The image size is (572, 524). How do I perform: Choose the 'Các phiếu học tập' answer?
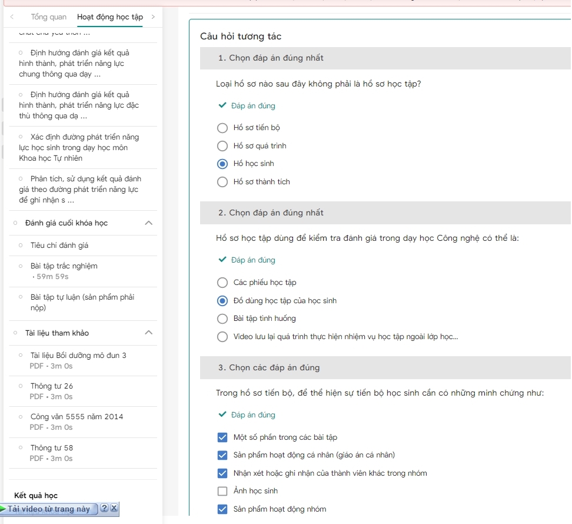pos(222,283)
